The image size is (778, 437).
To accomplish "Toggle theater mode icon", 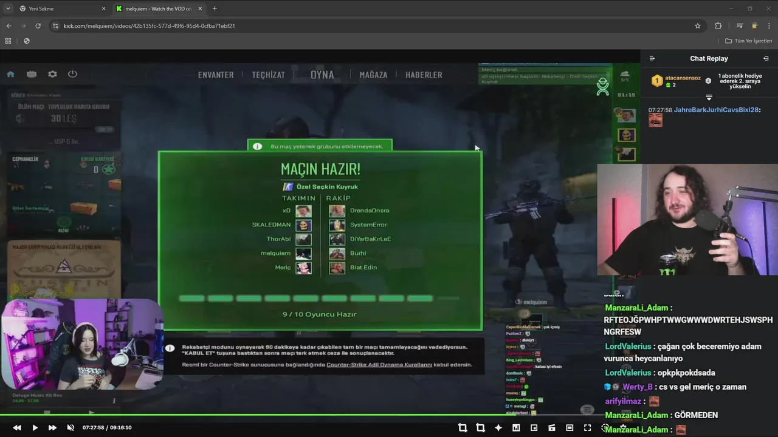I will 570,428.
